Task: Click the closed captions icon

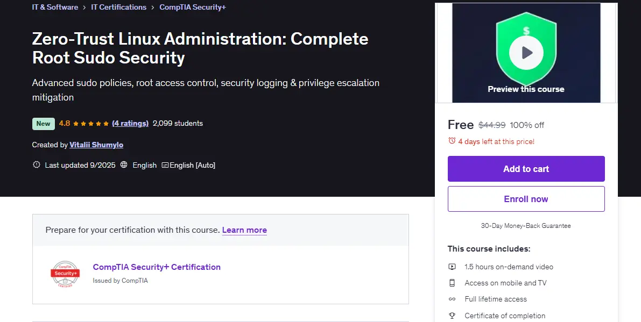Action: [165, 165]
